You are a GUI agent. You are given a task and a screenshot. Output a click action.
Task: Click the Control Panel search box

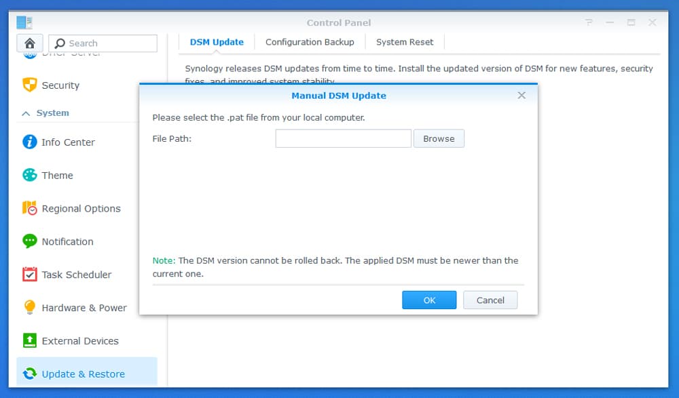[x=103, y=43]
